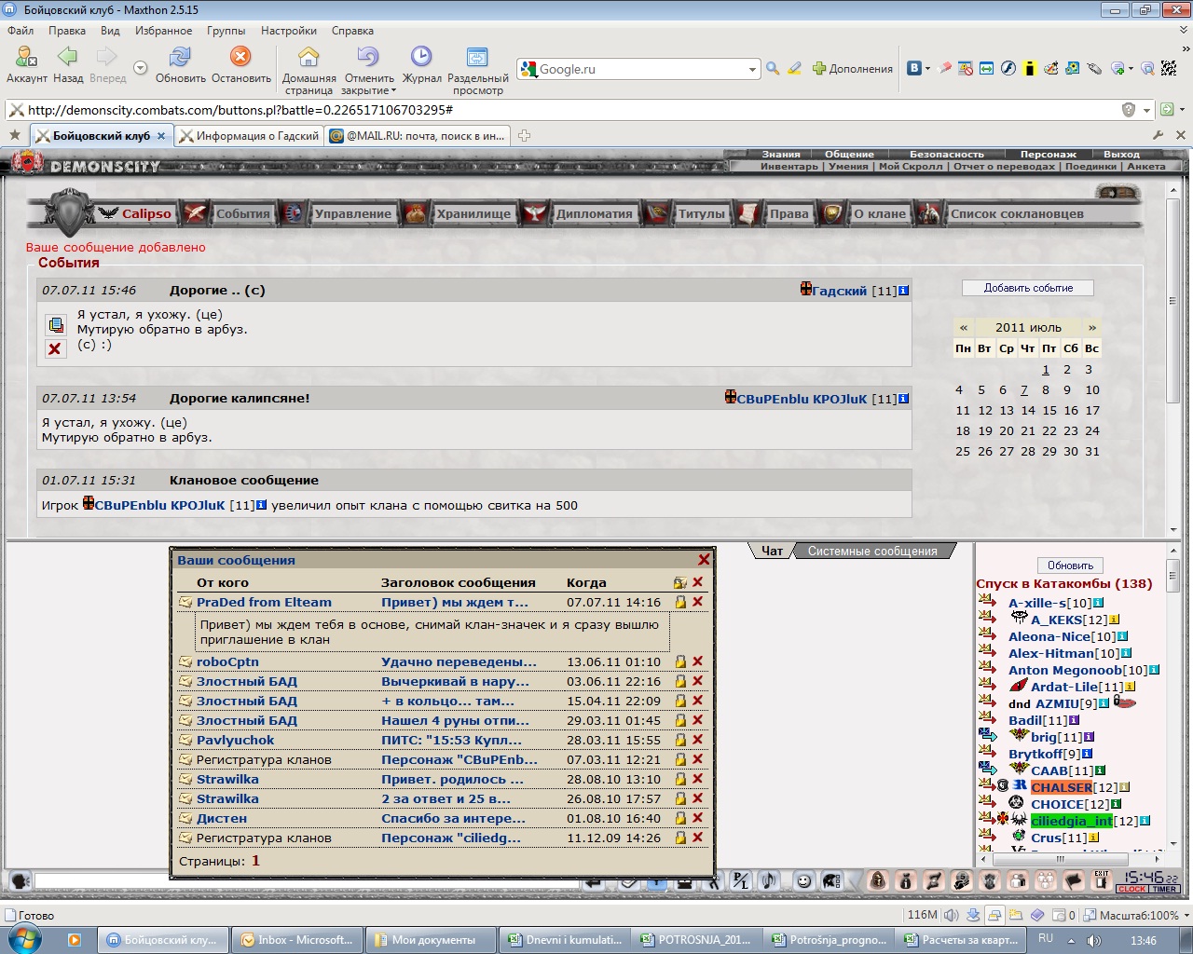Click the paint palette plugin icon

pyautogui.click(x=1051, y=69)
